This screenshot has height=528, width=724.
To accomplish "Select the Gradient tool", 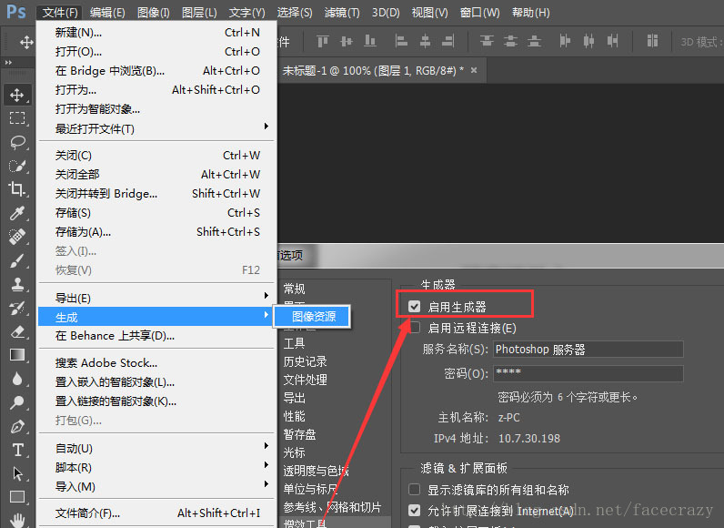I will click(x=17, y=355).
